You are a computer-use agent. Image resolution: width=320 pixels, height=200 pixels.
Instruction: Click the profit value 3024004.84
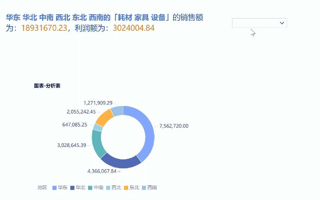point(134,28)
